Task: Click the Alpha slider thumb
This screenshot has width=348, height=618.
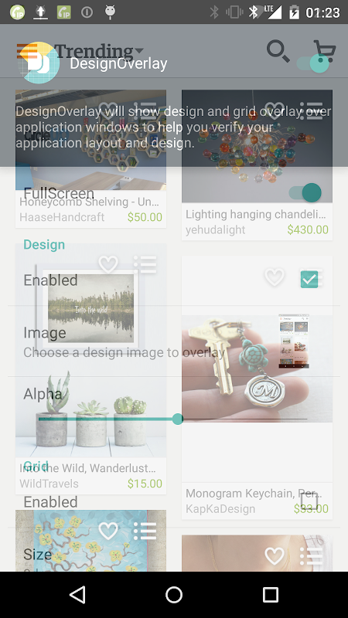Action: (178, 419)
